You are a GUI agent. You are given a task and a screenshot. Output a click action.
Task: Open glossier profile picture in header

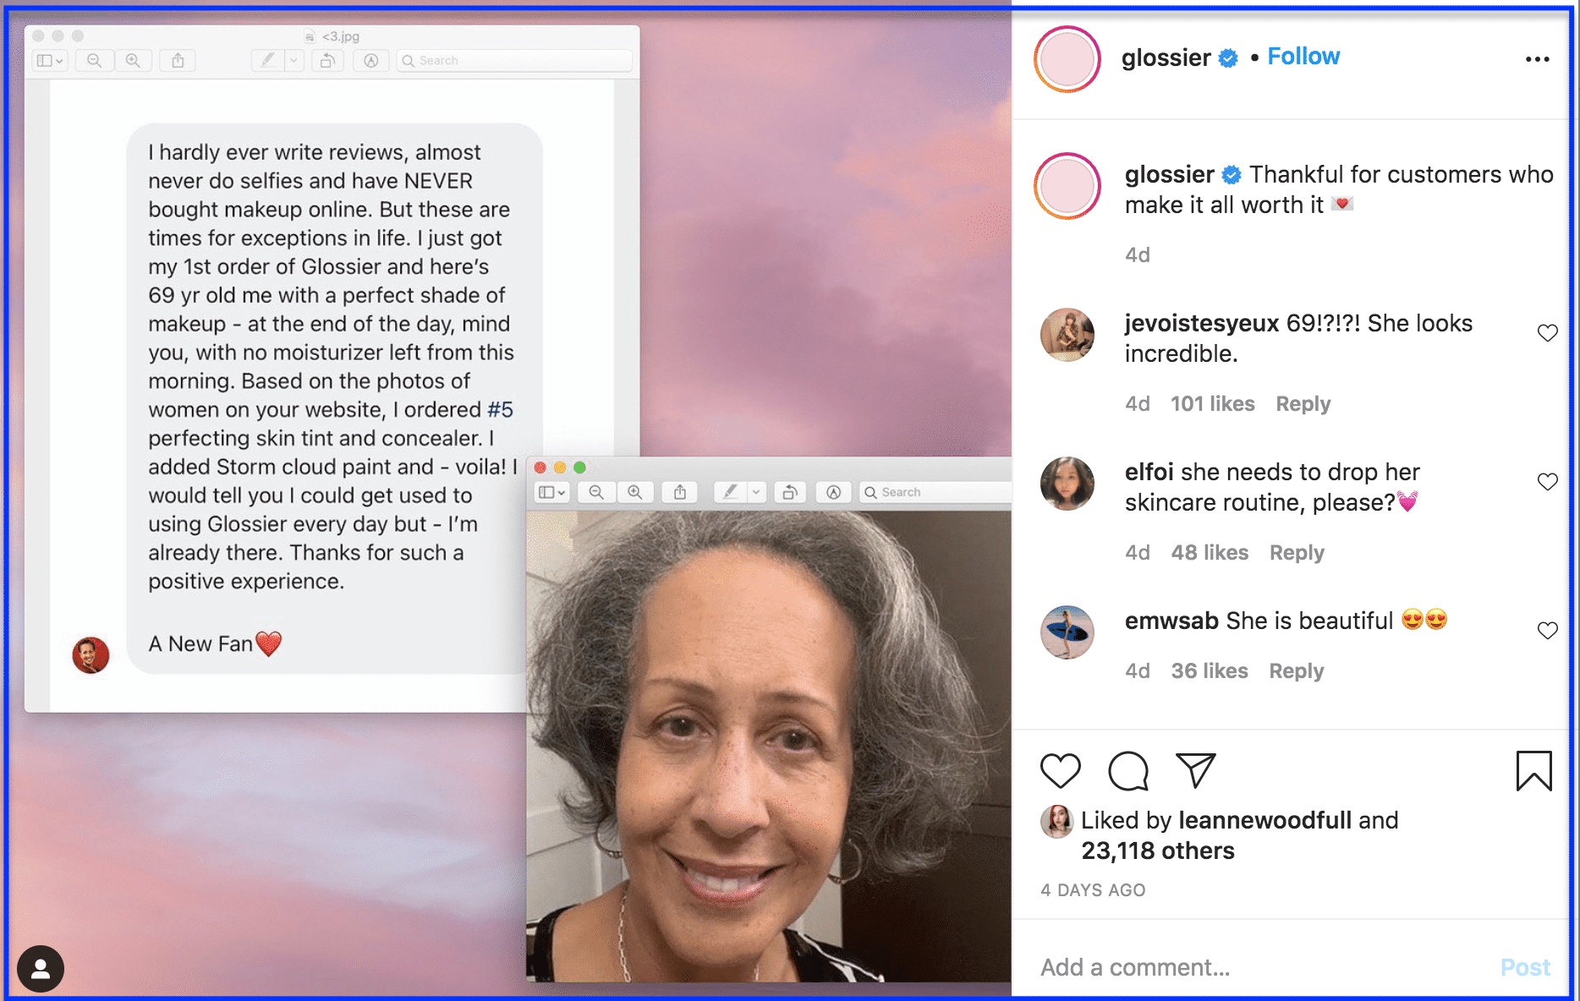[x=1067, y=59]
